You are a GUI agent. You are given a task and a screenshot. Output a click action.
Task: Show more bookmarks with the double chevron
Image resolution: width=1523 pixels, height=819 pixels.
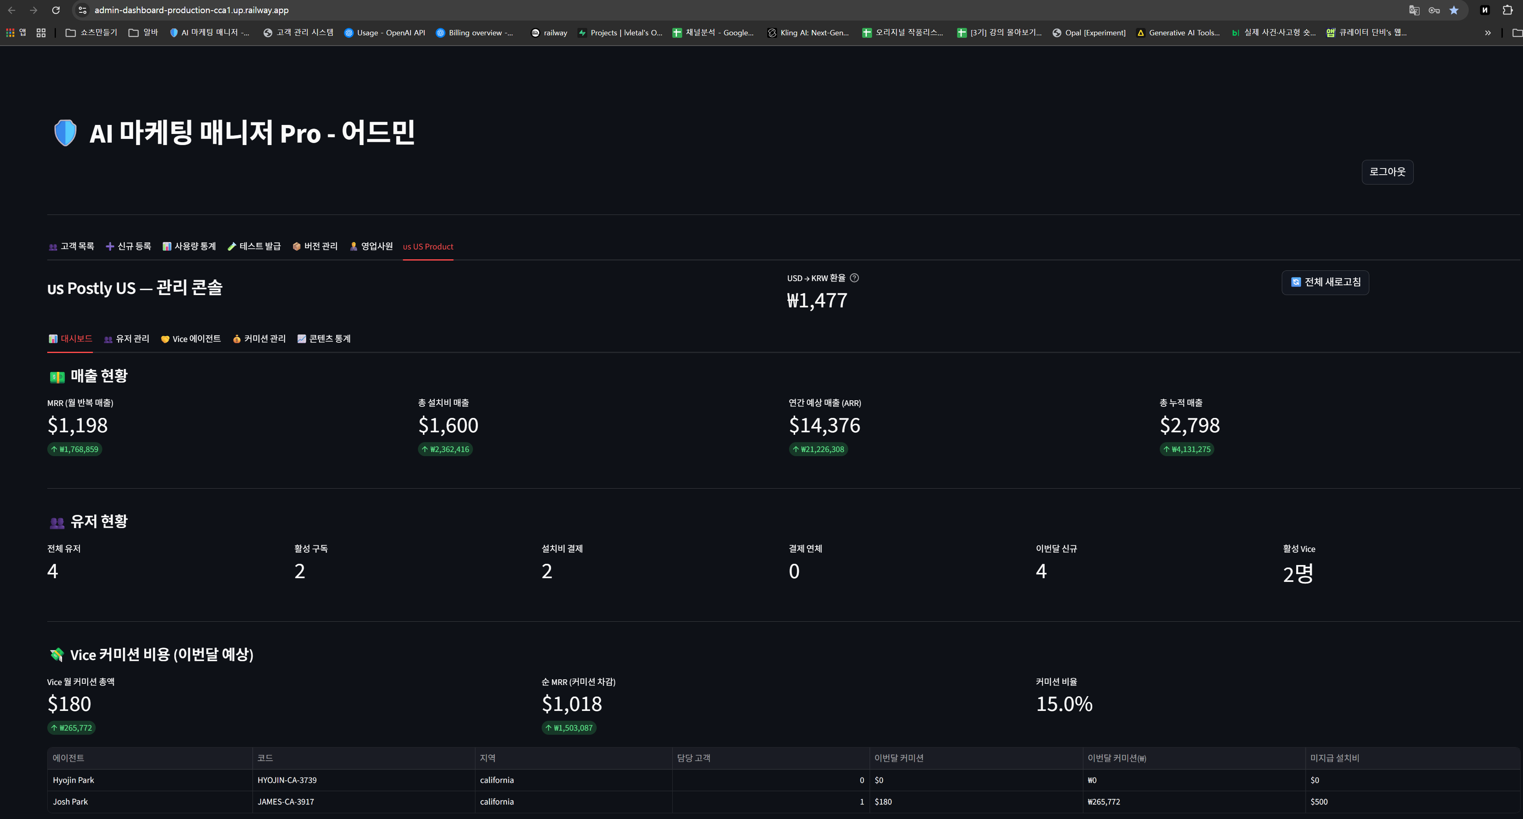tap(1488, 32)
